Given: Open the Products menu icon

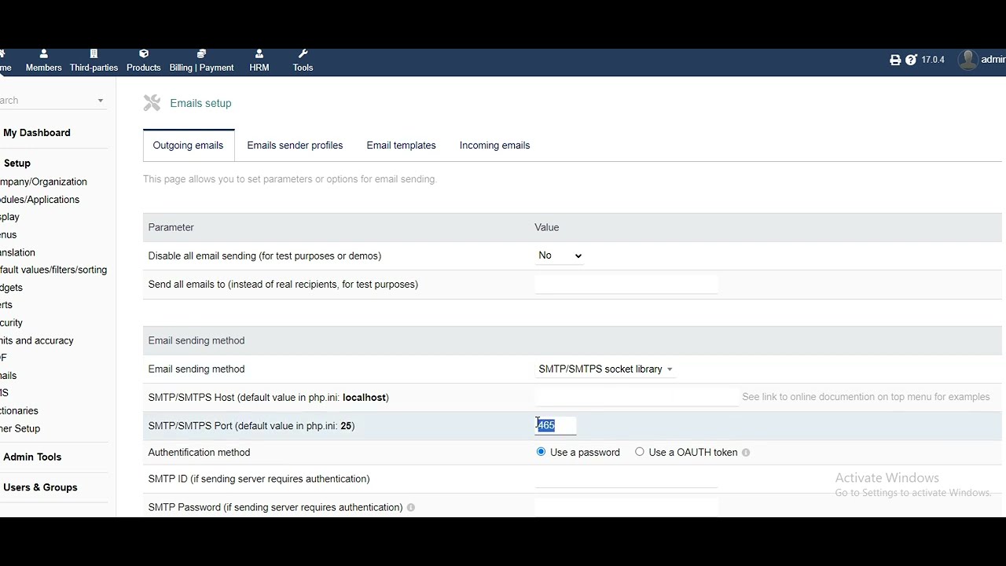Looking at the screenshot, I should click(x=144, y=53).
